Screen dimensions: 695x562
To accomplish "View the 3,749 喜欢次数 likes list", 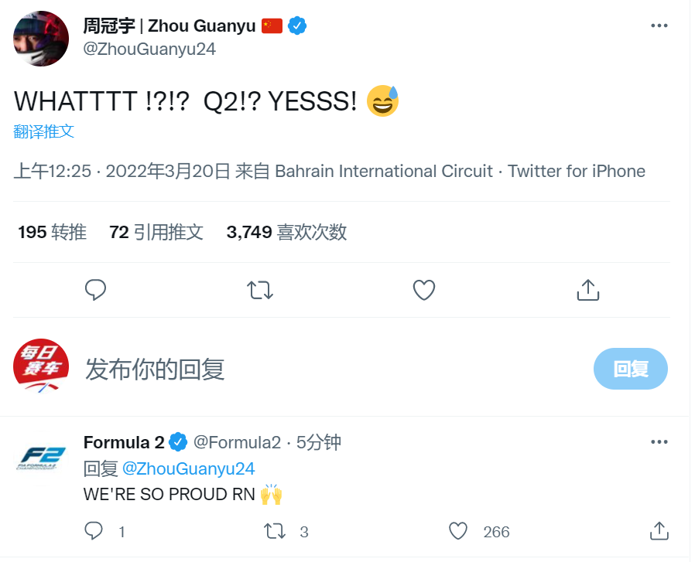I will tap(286, 232).
